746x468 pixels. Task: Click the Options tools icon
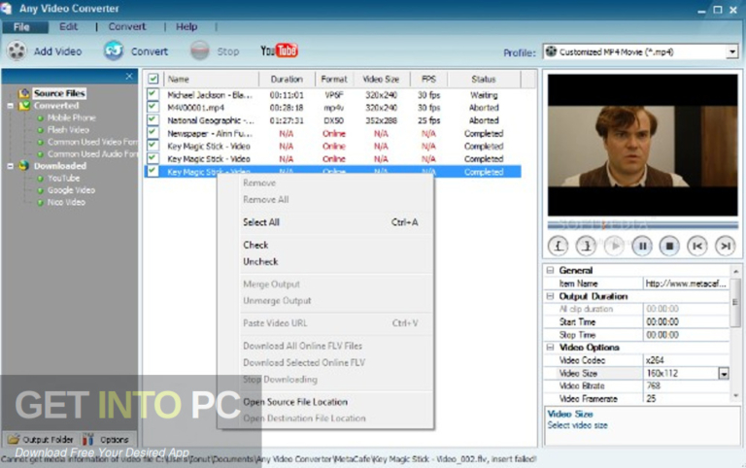click(88, 439)
